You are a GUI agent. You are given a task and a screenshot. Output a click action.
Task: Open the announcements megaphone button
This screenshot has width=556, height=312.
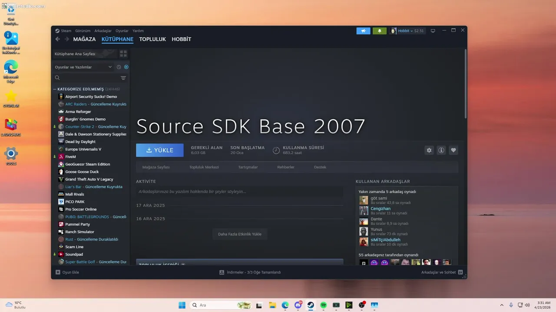(x=363, y=31)
